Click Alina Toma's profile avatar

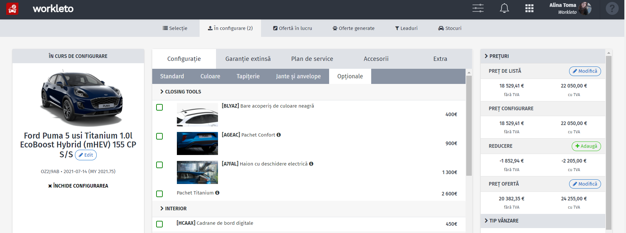coord(585,9)
